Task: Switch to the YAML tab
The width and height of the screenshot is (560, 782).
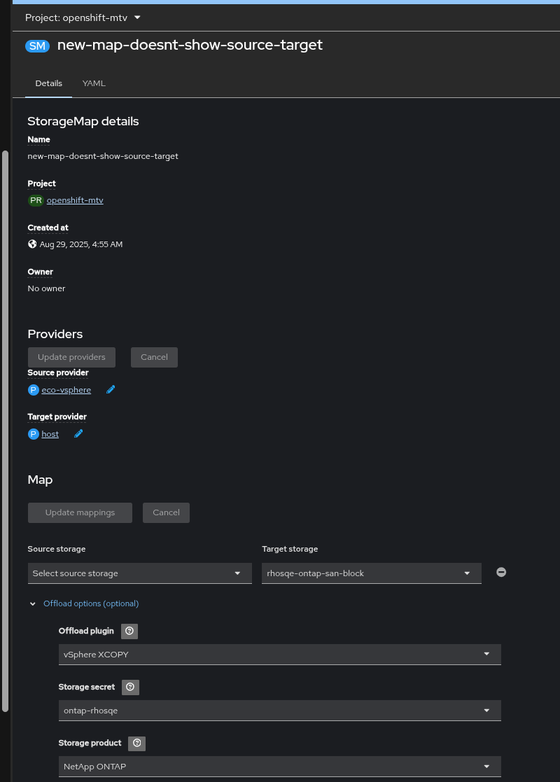Action: [94, 83]
